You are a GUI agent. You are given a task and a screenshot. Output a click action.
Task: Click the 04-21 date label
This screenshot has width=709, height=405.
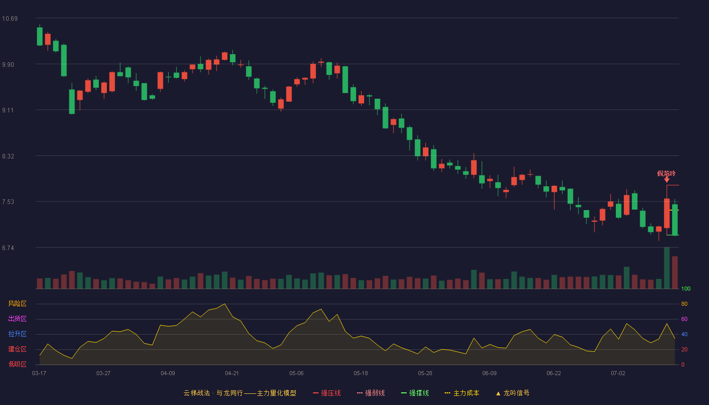click(232, 373)
